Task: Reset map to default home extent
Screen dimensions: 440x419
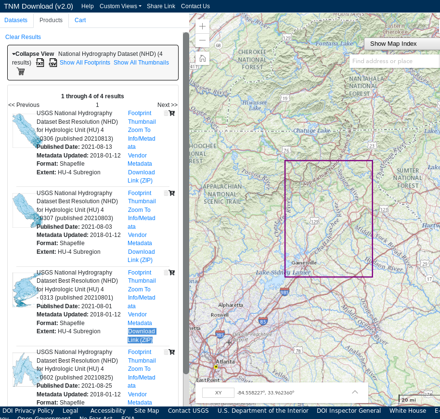Action: [x=203, y=58]
